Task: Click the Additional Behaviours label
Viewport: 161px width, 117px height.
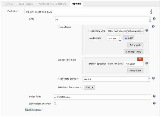Action: (x=69, y=87)
